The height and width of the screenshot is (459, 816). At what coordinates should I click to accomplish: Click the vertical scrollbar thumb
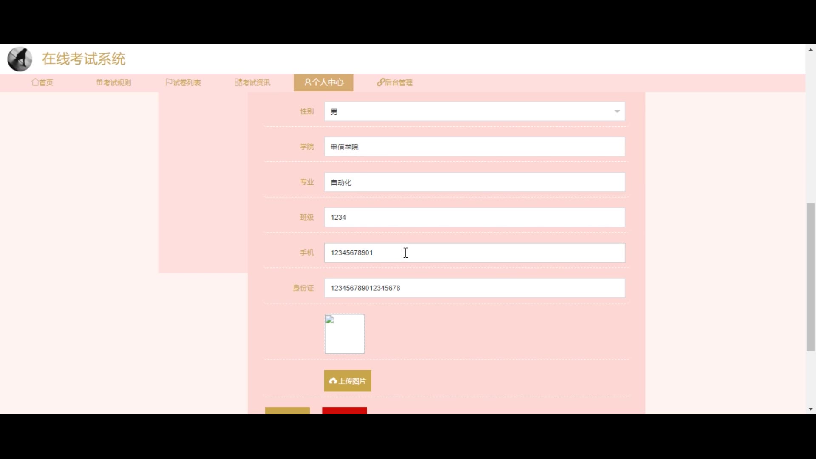point(810,276)
